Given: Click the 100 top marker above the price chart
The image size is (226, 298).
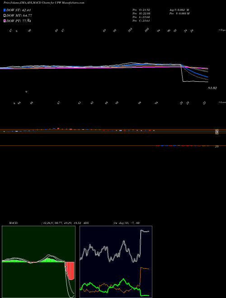Looking at the screenshot, I should 146,30.
